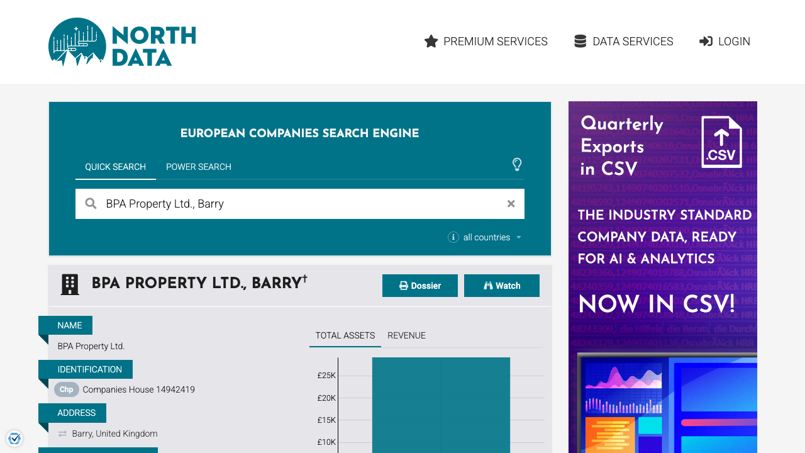
Task: Click the info icon beside all countries
Action: [453, 237]
